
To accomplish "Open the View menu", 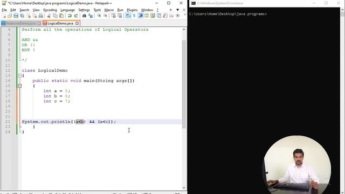I will pyautogui.click(x=36, y=10).
